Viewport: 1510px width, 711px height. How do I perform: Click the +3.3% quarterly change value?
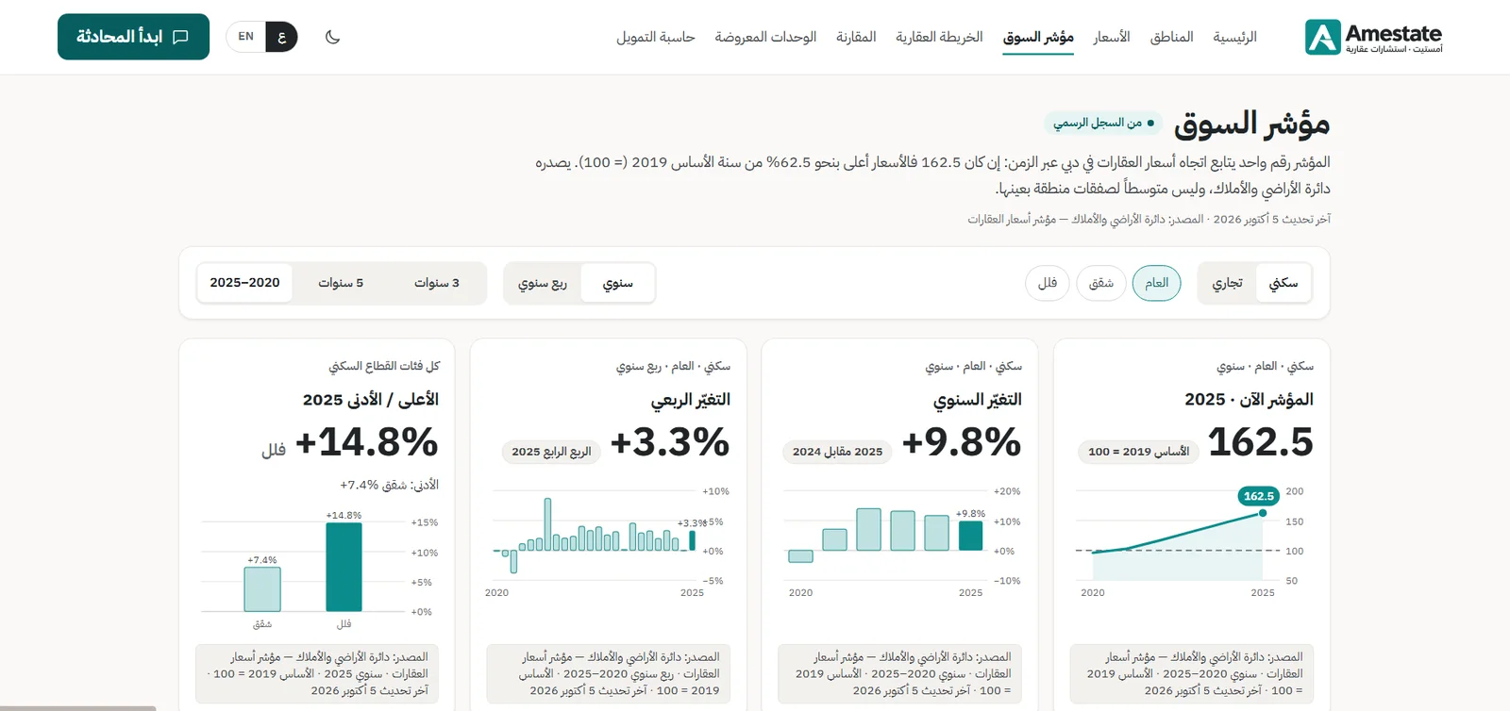[x=670, y=441]
